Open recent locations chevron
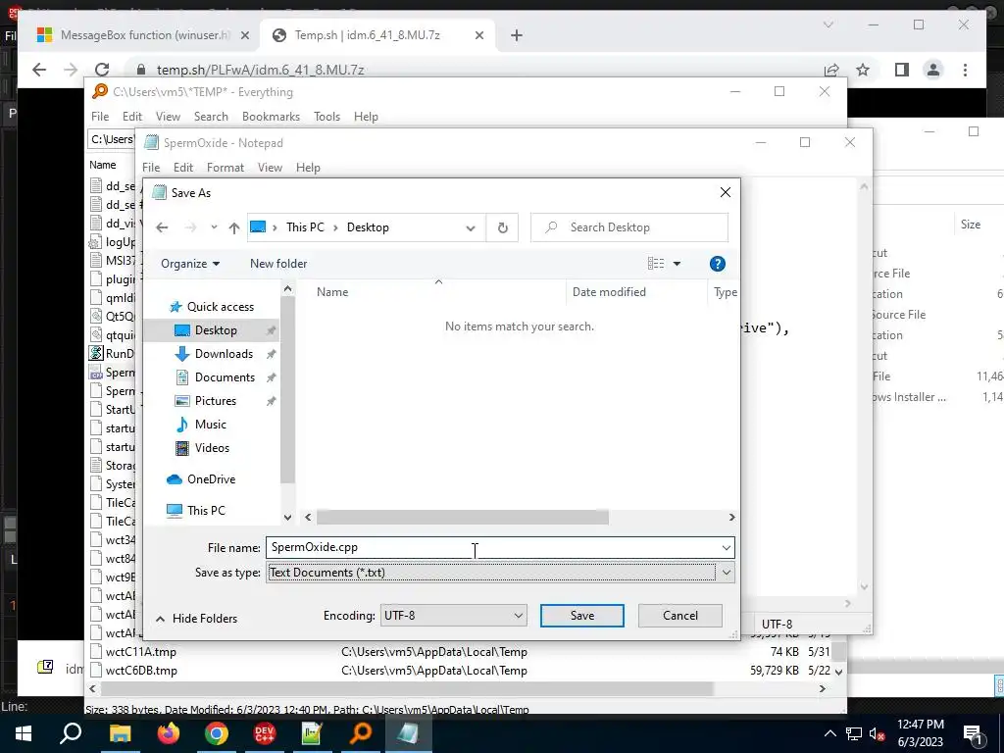The image size is (1004, 753). 214,227
